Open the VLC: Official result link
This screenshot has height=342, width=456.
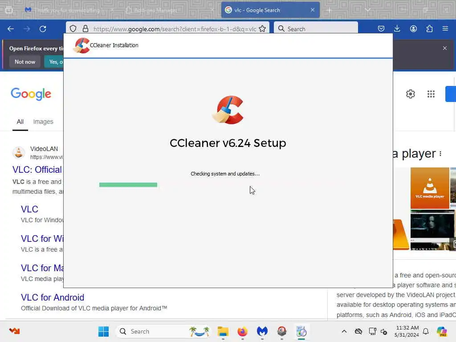click(x=37, y=170)
